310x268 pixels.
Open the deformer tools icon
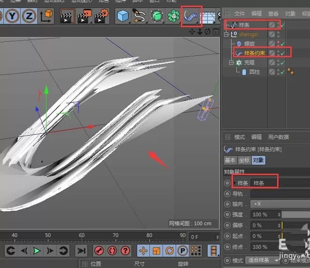pyautogui.click(x=191, y=16)
